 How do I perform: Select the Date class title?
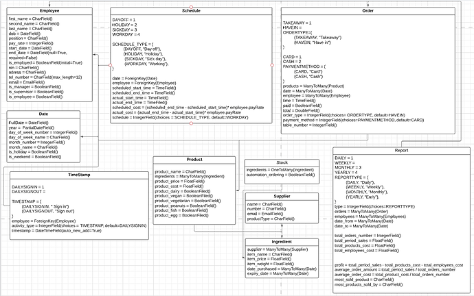coord(43,114)
